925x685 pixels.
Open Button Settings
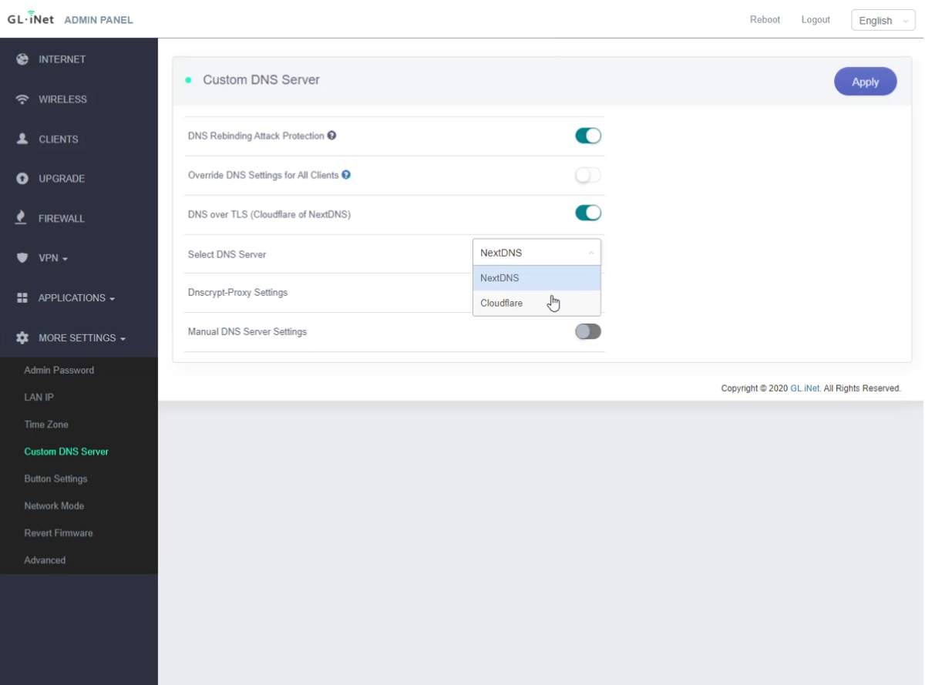pyautogui.click(x=55, y=478)
